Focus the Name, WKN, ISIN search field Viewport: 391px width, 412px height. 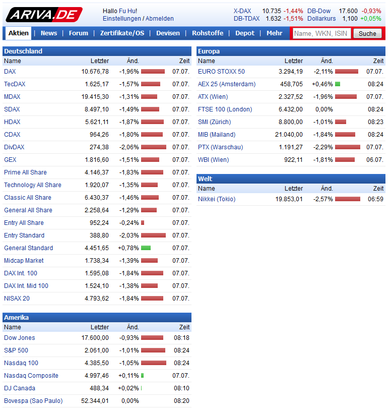(321, 33)
